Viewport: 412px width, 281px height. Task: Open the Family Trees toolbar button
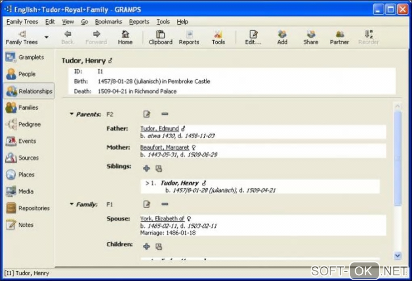click(x=22, y=37)
